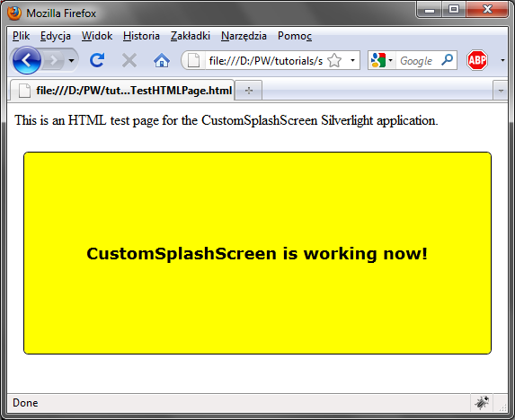Viewport: 515px width, 420px height.
Task: Stop loading with the X icon
Action: [129, 61]
